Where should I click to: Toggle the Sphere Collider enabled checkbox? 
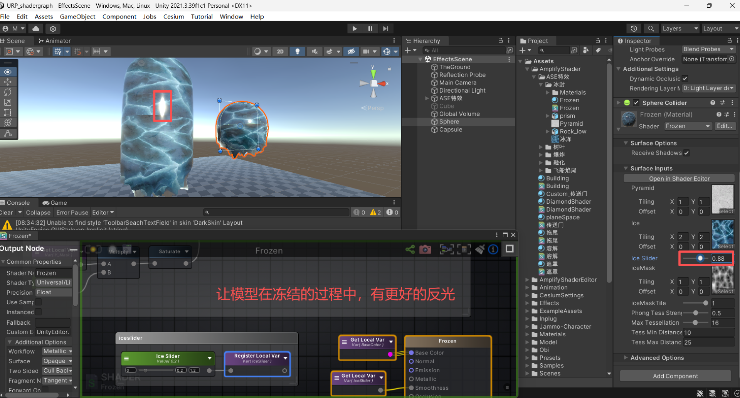(x=636, y=103)
